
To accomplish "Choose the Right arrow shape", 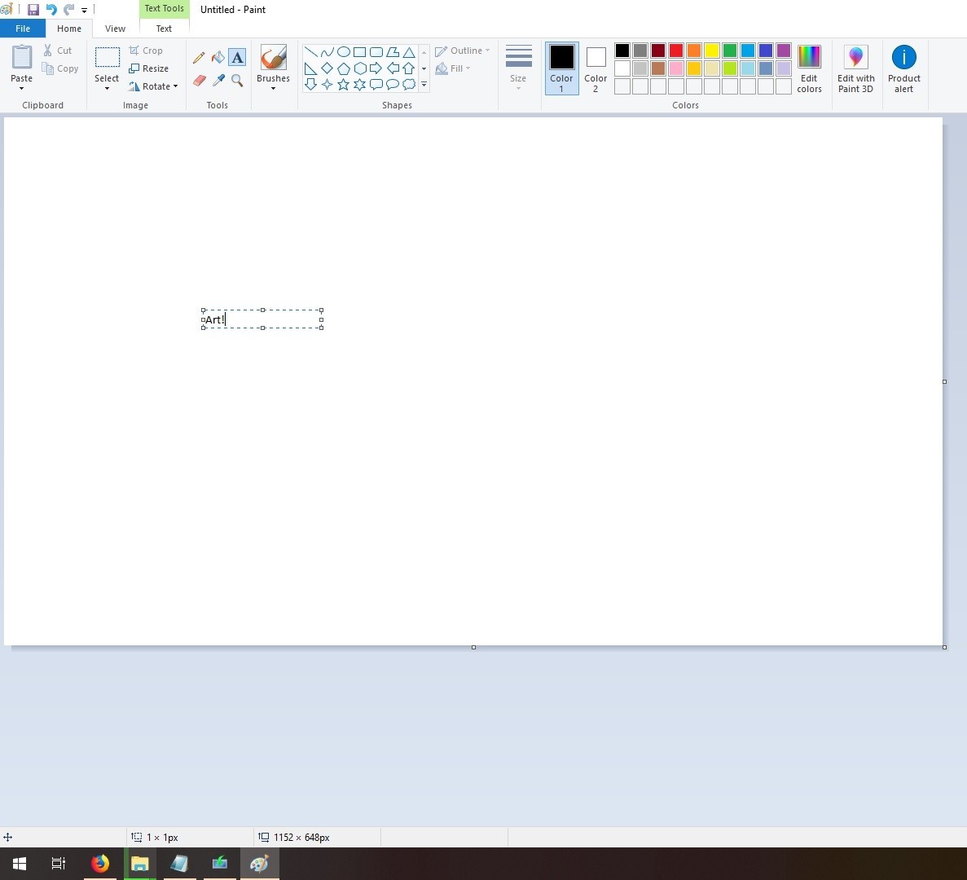I will click(x=376, y=68).
